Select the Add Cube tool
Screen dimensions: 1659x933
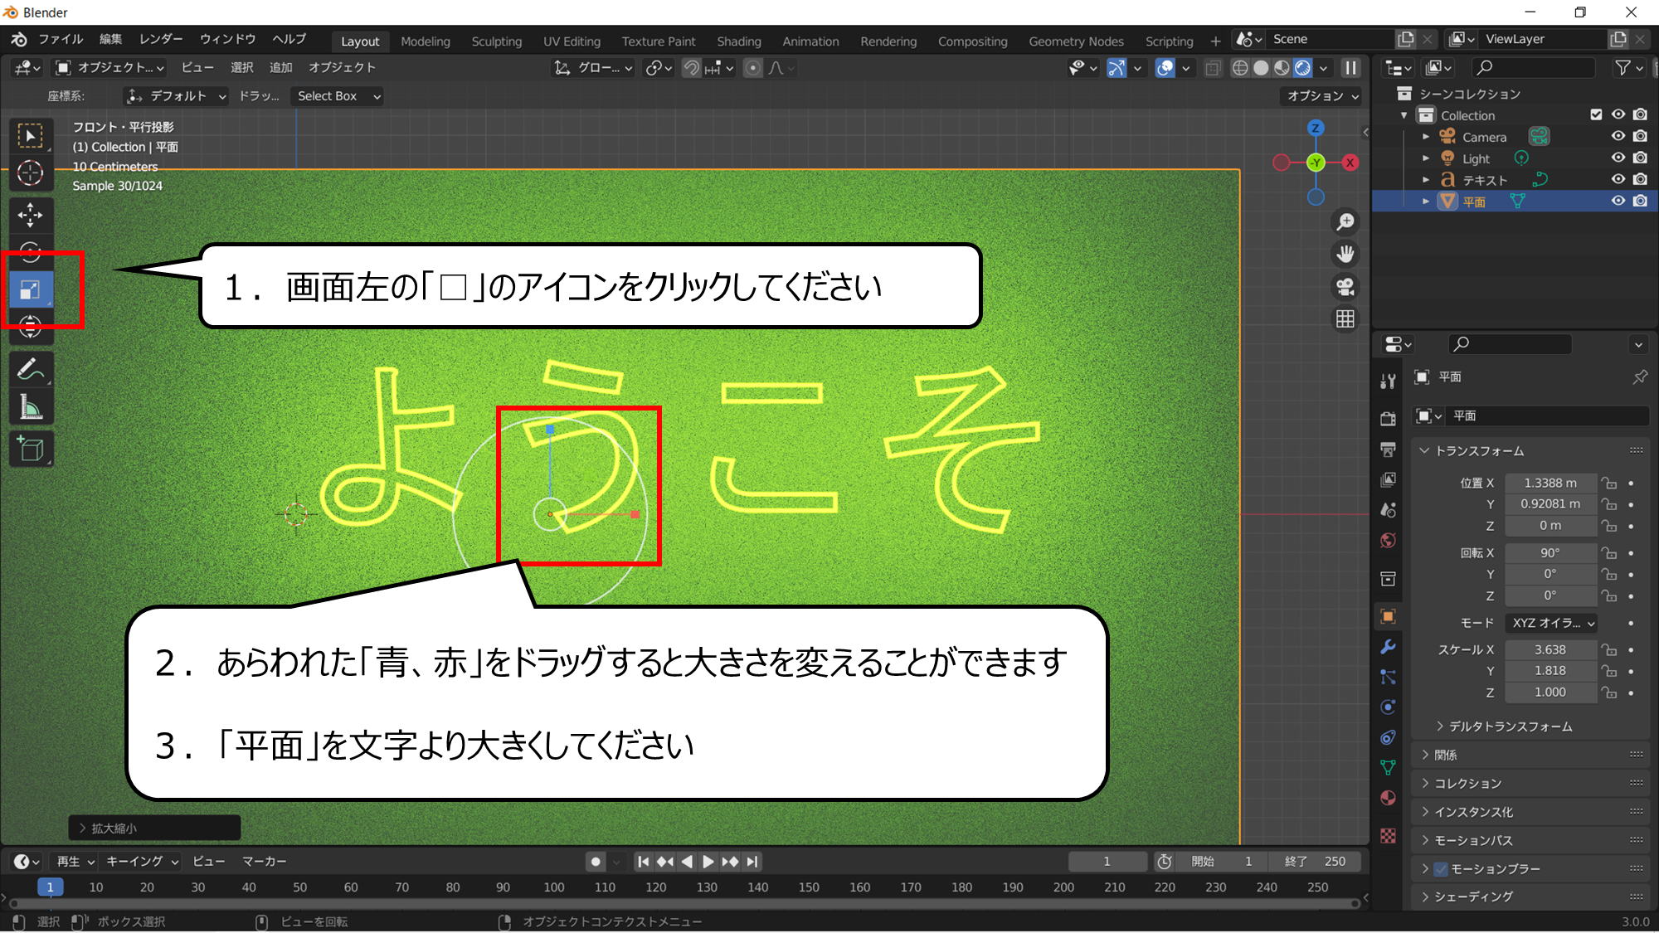pos(31,449)
